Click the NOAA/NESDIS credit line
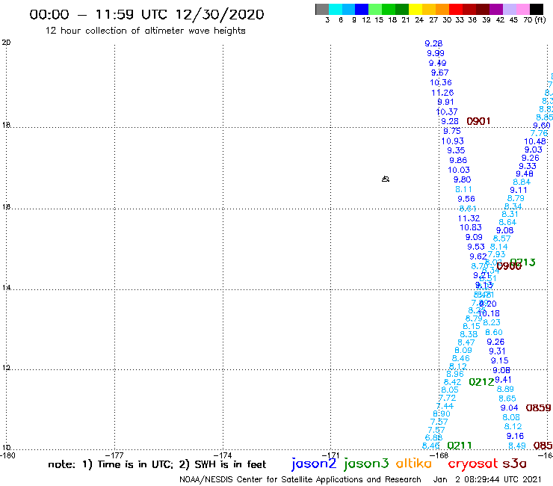The height and width of the screenshot is (486, 553). tap(300, 479)
